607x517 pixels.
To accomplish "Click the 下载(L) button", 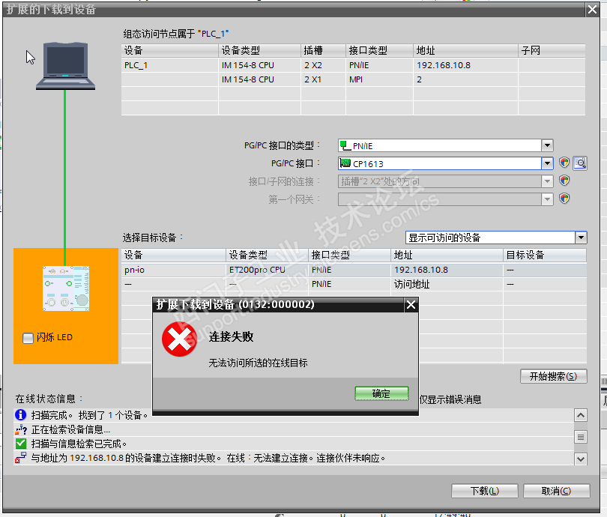I will 484,491.
